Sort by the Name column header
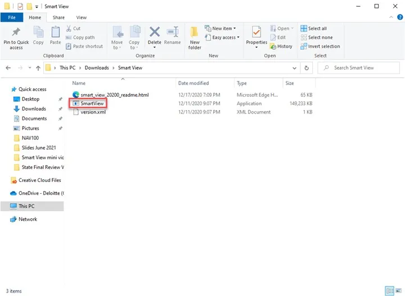The image size is (405, 296). tap(79, 83)
